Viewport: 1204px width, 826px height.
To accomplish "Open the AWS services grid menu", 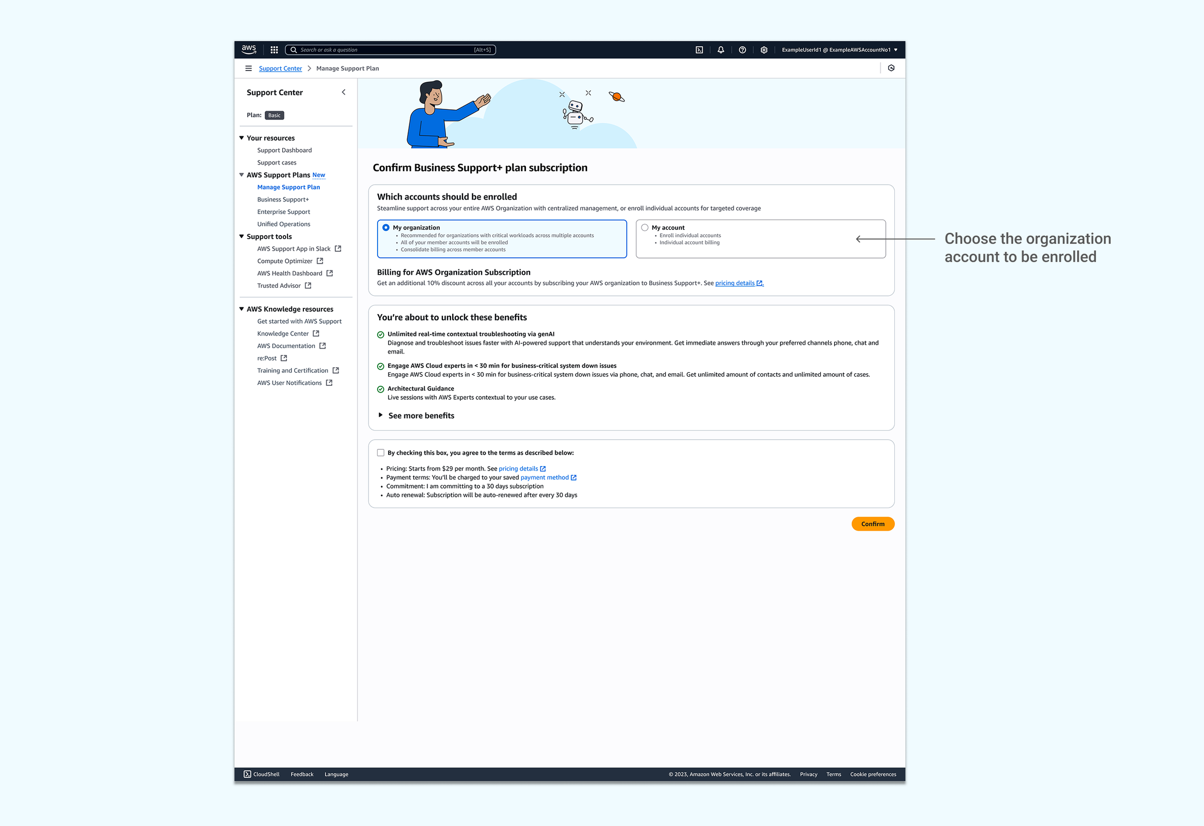I will point(274,50).
